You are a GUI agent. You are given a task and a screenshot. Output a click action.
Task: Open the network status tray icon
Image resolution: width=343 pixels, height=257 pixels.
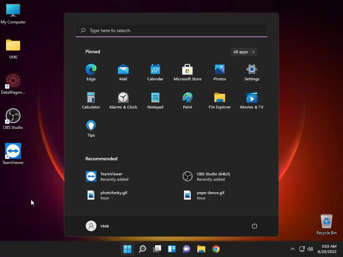tap(302, 249)
